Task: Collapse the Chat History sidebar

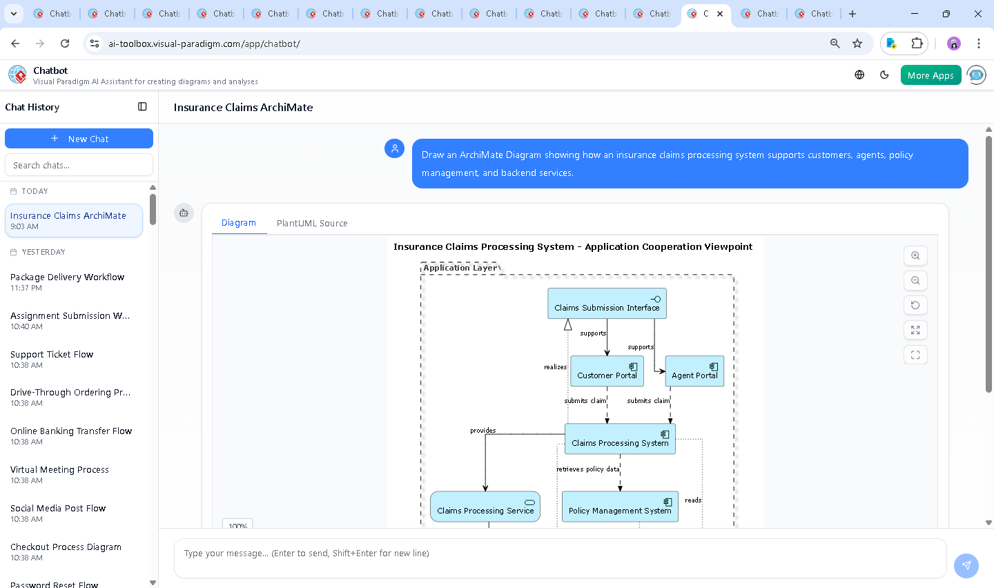Action: [142, 106]
